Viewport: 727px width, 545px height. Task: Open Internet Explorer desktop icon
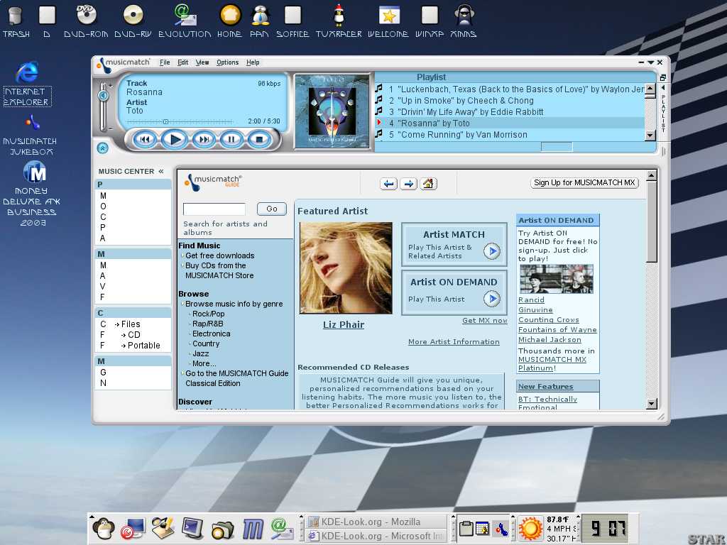pyautogui.click(x=28, y=84)
